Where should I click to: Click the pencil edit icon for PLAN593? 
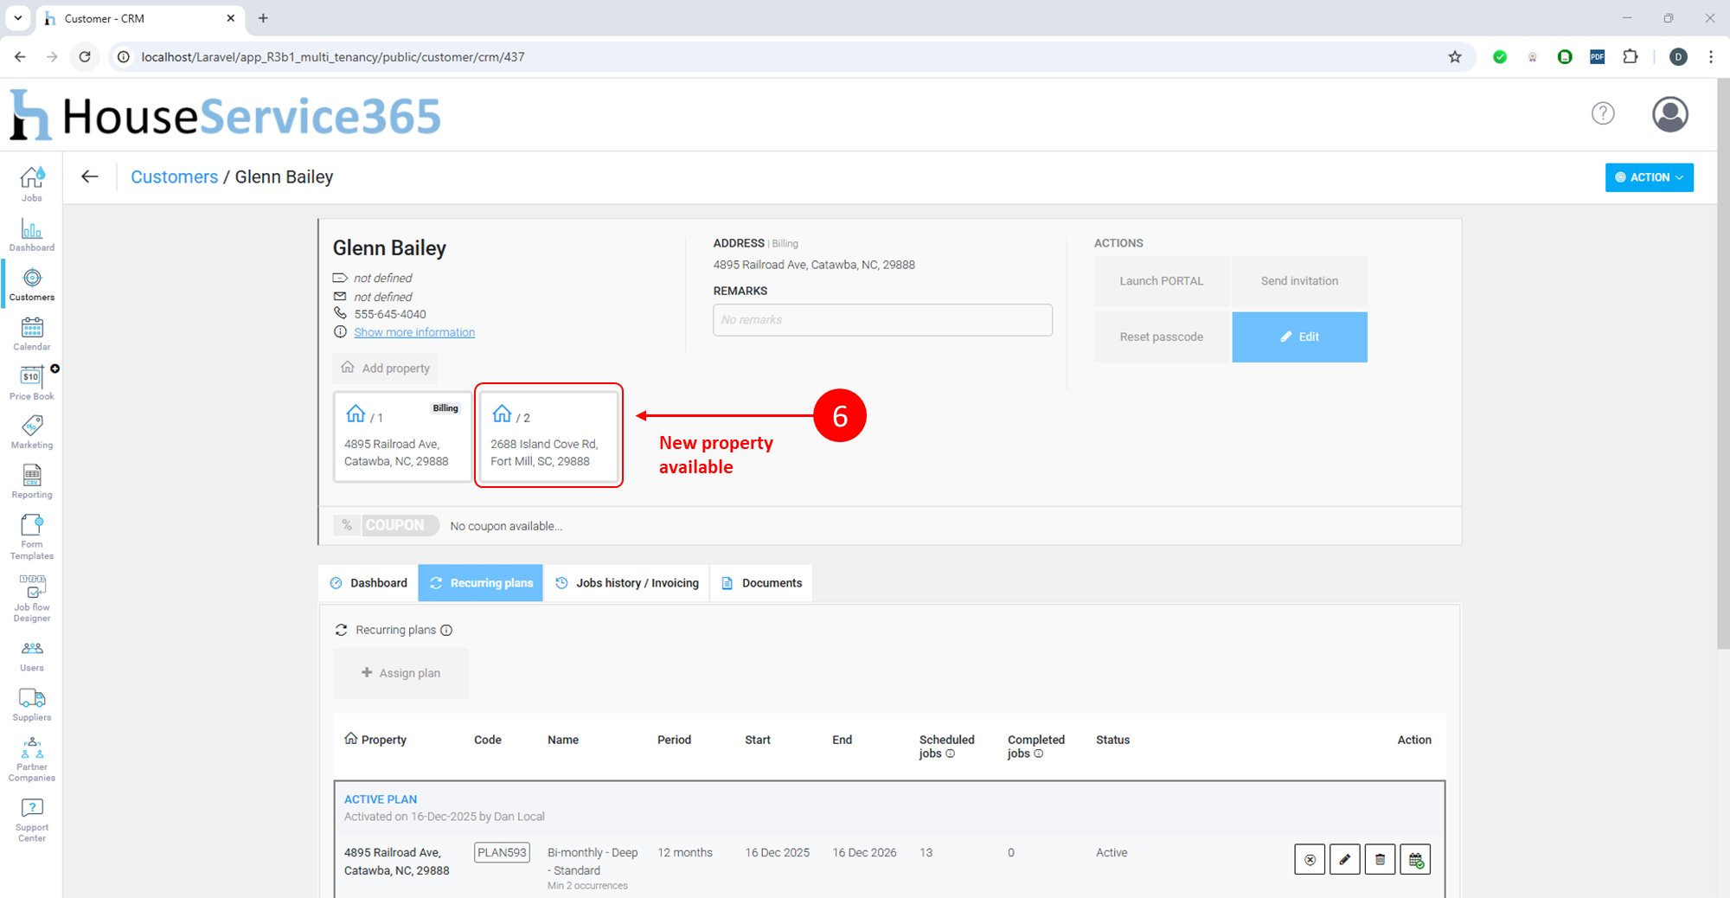(1344, 859)
